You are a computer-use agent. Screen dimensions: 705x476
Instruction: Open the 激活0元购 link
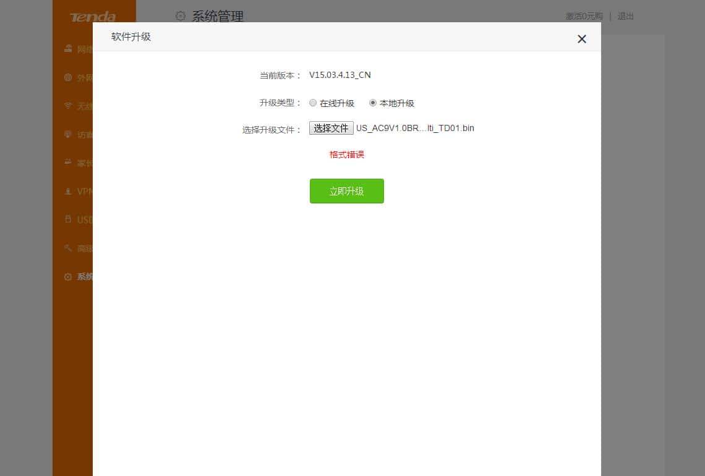coord(583,16)
